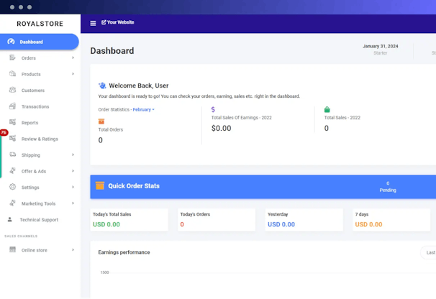436x299 pixels.
Task: Click the Customers icon in sidebar
Action: [x=12, y=90]
